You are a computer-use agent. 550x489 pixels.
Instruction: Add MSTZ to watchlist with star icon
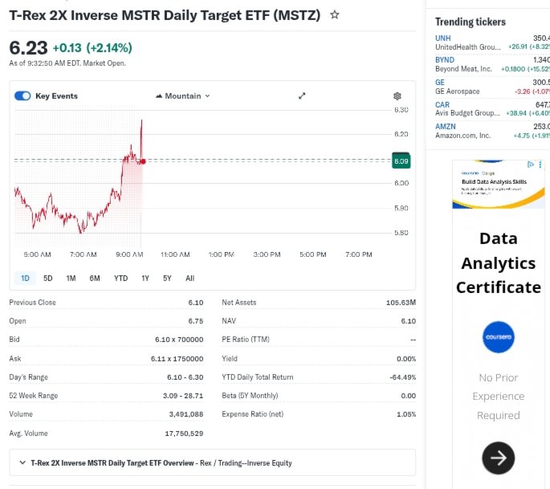point(335,15)
